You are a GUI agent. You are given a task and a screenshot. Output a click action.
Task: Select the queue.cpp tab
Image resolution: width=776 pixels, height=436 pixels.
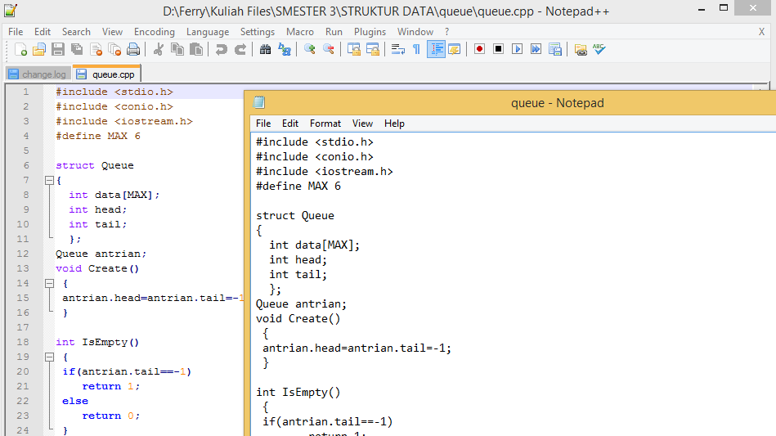107,74
